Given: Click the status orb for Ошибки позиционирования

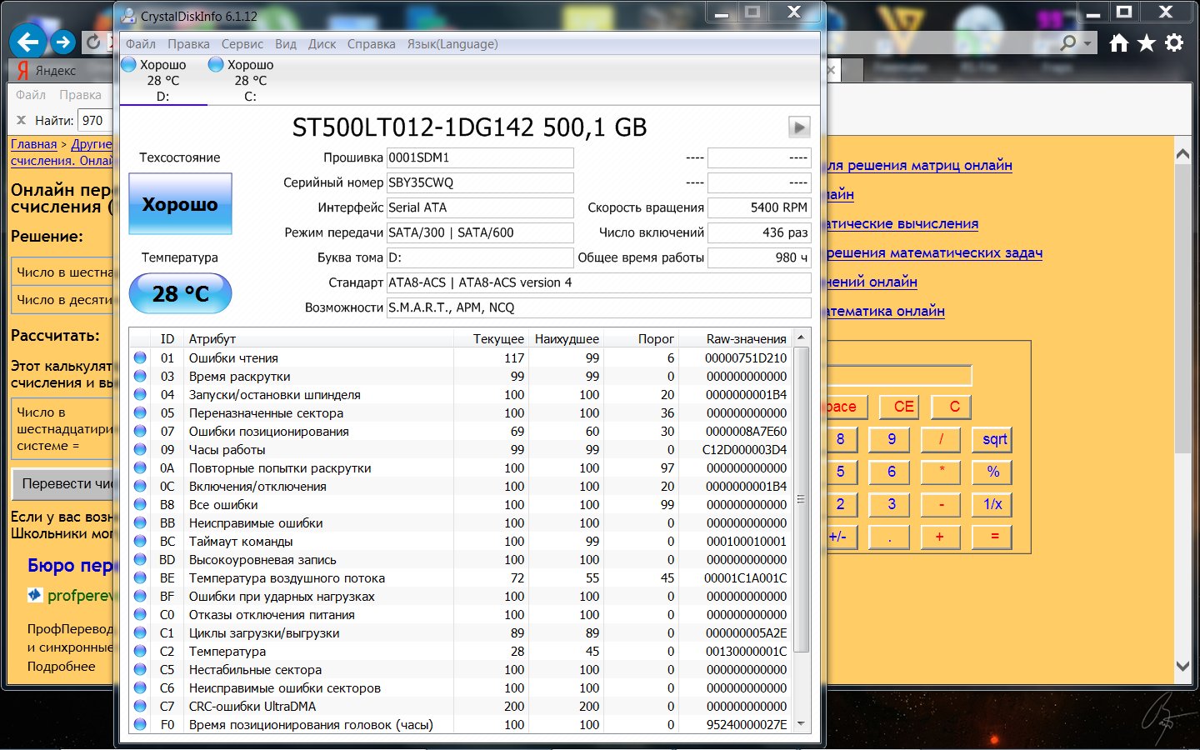Looking at the screenshot, I should [140, 431].
